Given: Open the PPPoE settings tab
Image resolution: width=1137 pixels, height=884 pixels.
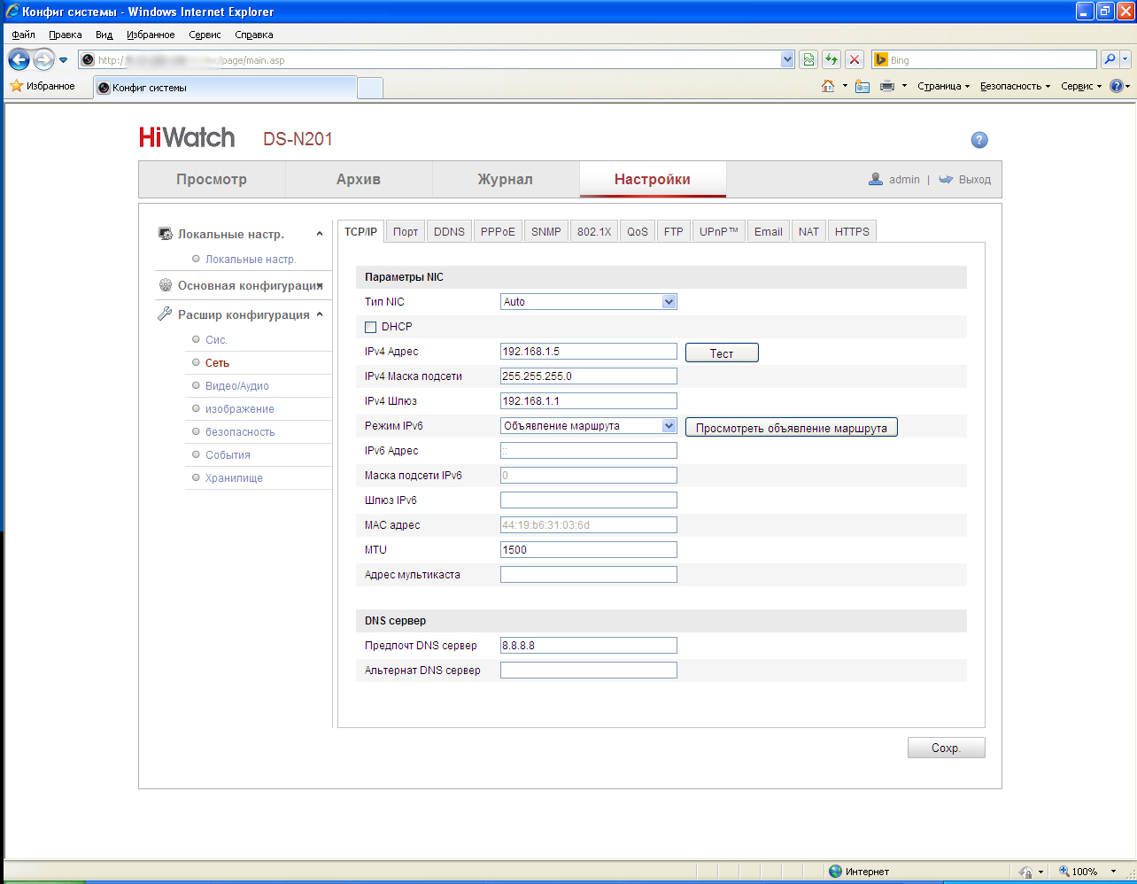Looking at the screenshot, I should tap(498, 231).
